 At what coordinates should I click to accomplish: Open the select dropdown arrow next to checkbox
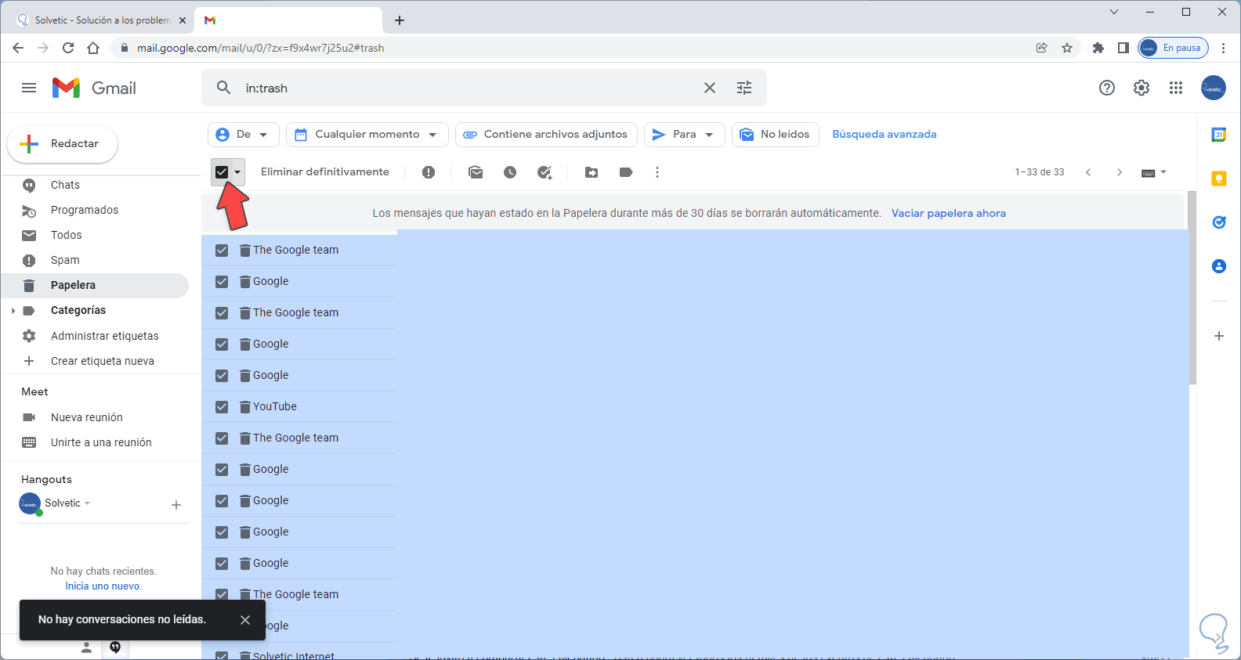(237, 172)
